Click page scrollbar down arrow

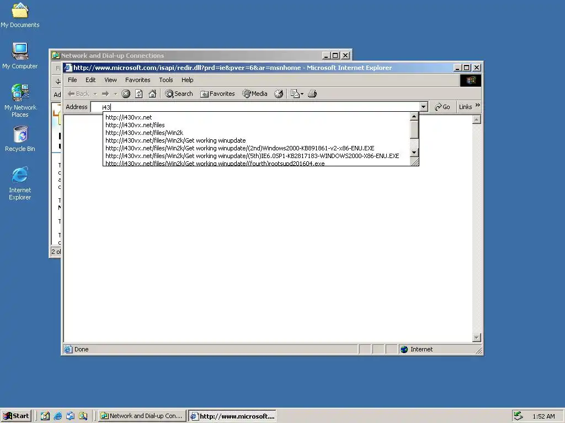click(476, 338)
